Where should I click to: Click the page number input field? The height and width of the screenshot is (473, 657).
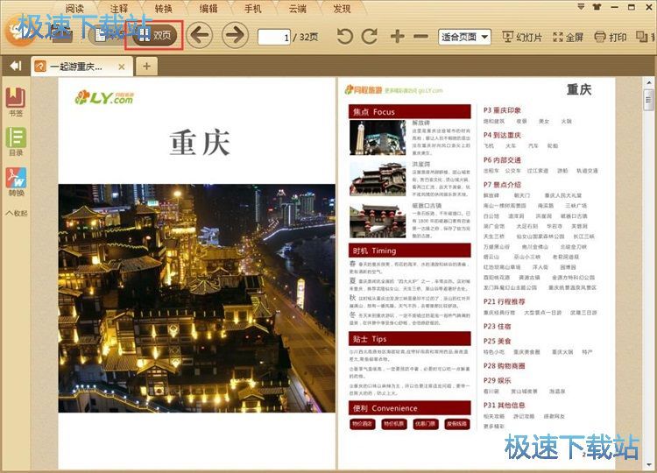pyautogui.click(x=274, y=38)
